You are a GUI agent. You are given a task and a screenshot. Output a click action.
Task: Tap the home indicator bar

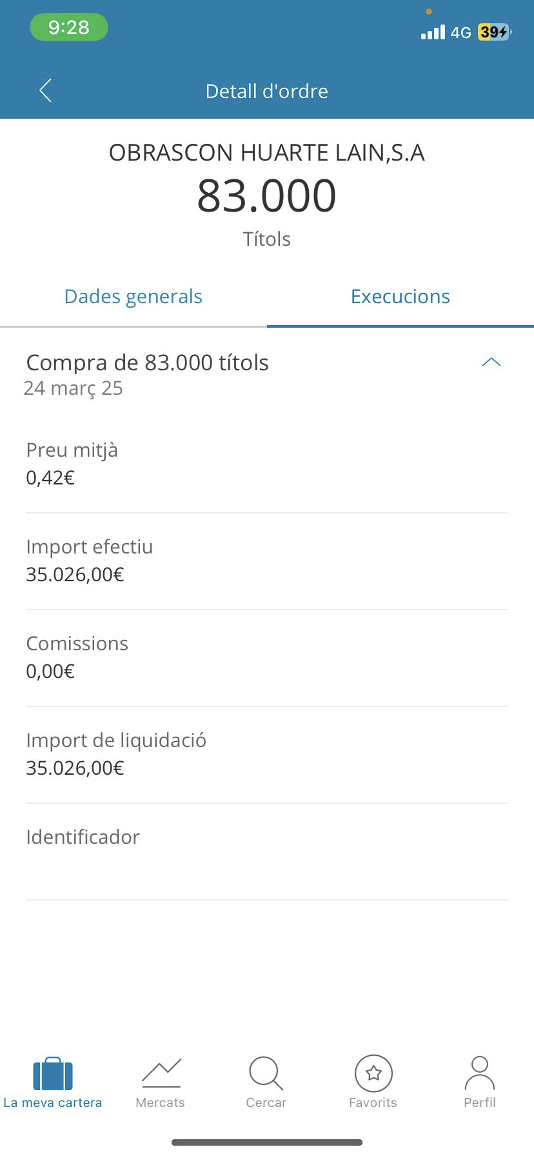click(267, 1142)
